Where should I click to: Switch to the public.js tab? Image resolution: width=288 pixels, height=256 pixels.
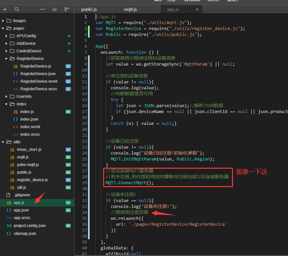89,10
